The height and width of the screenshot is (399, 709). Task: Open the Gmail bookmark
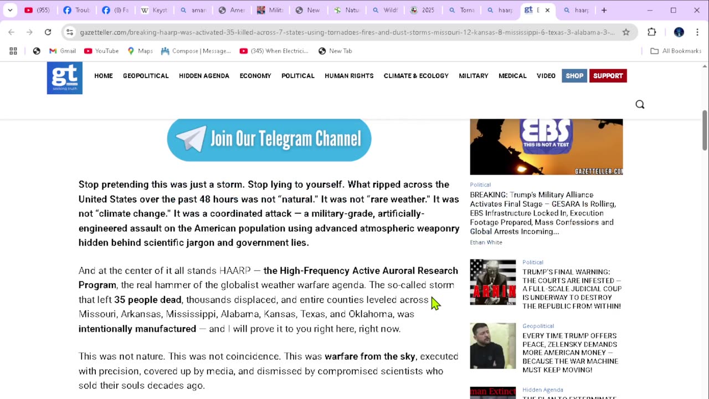[x=62, y=51]
